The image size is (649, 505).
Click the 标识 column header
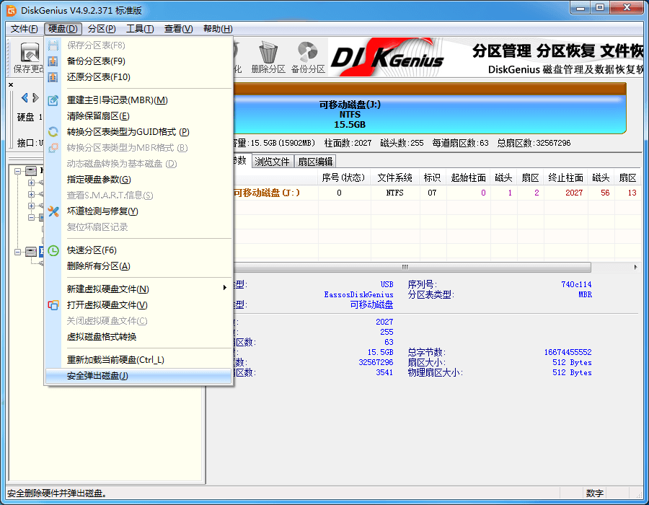pos(432,177)
